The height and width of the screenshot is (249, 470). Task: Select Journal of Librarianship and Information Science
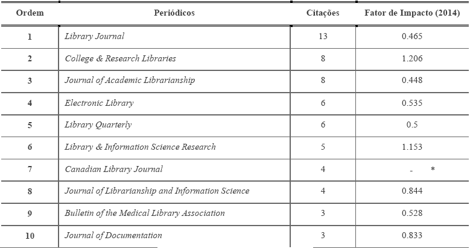157,191
